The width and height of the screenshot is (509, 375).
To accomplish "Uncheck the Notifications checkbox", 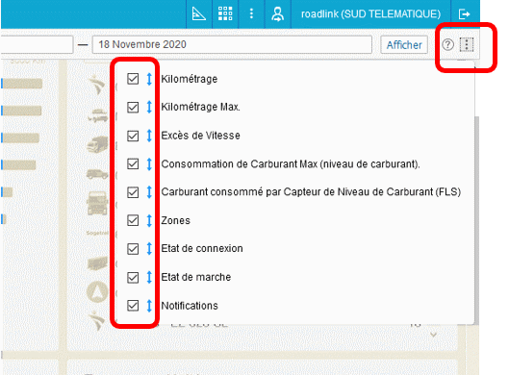I will [x=133, y=306].
